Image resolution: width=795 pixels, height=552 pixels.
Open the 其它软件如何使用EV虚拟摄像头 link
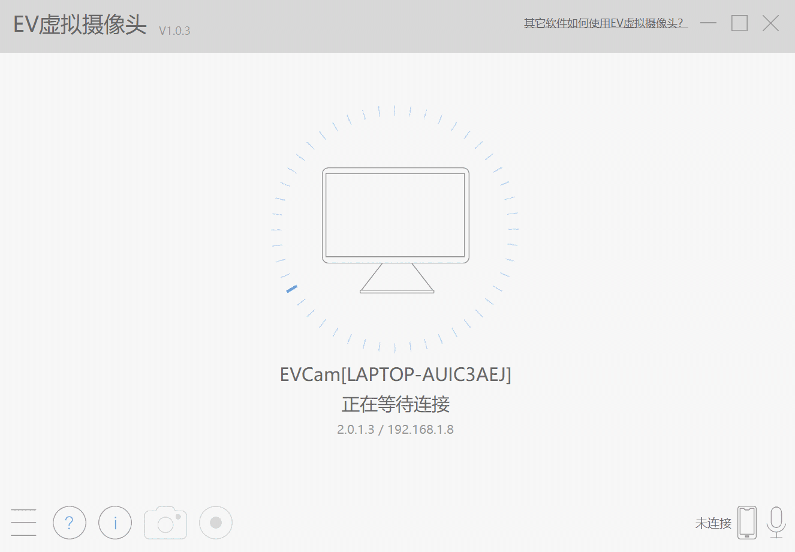[x=604, y=23]
